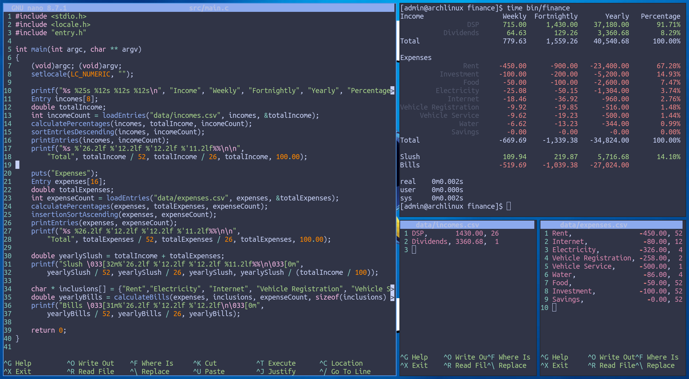Click ^O Write Out in the main.c editor
The image size is (689, 379).
tap(90, 363)
